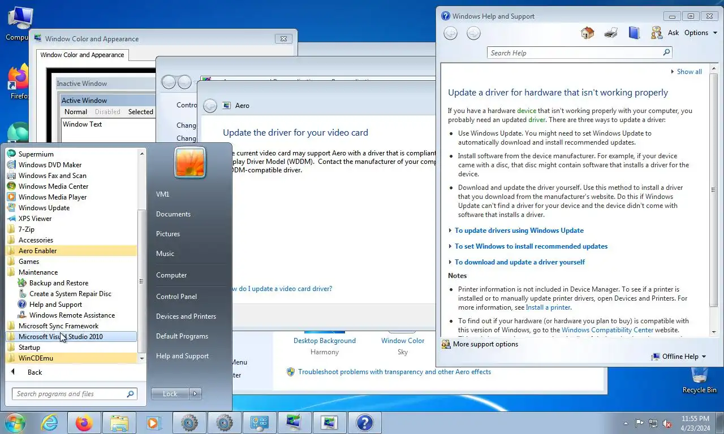Open Firefox from the taskbar
The height and width of the screenshot is (434, 724).
coord(84,423)
